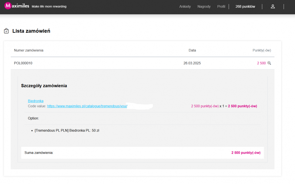Viewport: 295px width, 184px height.
Task: Click the Data column header
Action: pyautogui.click(x=192, y=50)
